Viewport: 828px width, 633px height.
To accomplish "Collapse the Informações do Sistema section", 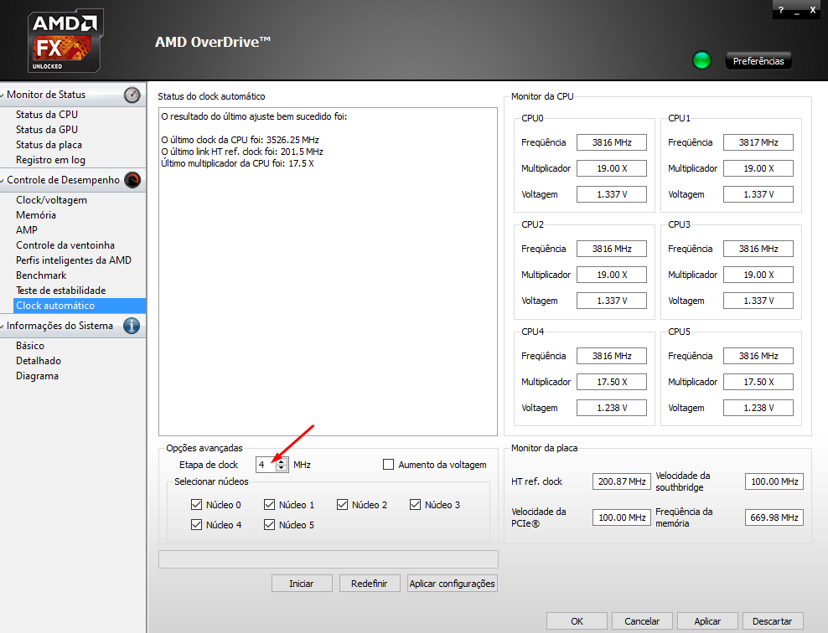I will [x=3, y=326].
